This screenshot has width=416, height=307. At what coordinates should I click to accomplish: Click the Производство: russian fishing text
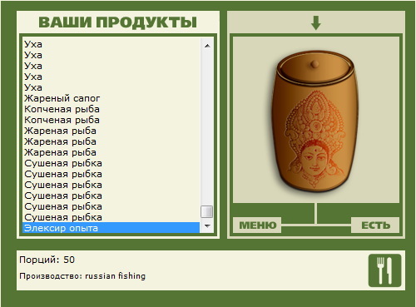point(82,276)
